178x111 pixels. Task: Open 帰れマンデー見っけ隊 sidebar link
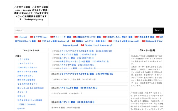(27, 72)
